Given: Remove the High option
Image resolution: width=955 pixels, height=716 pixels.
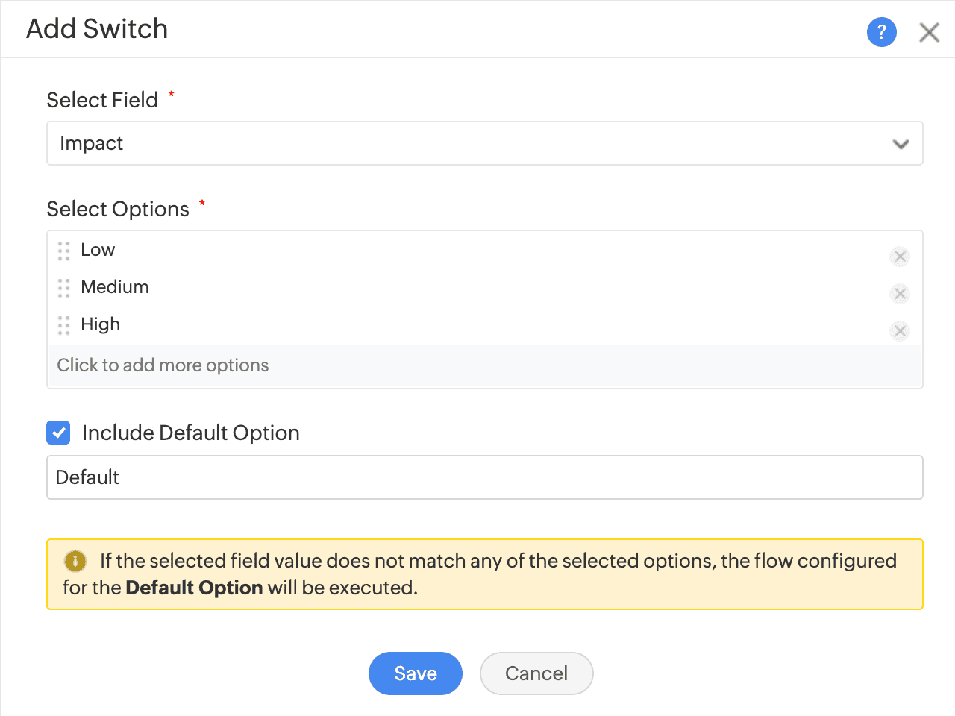Looking at the screenshot, I should pos(900,331).
